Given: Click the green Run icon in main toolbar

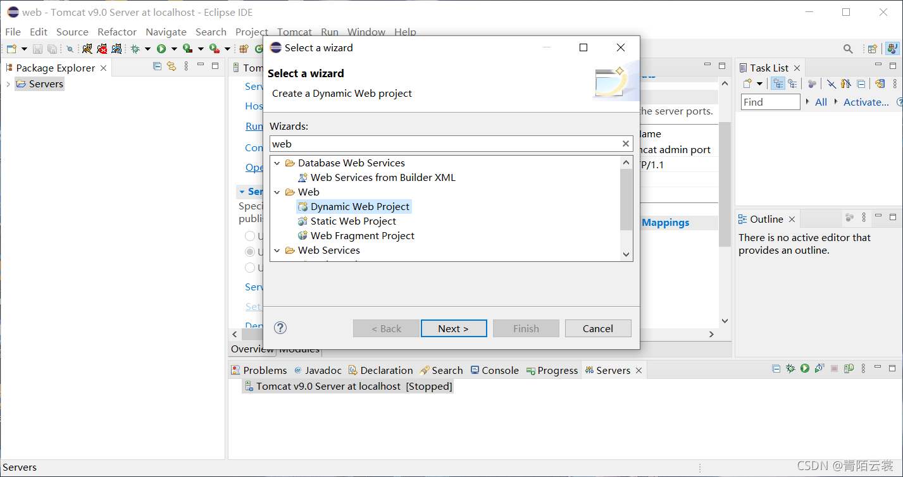Looking at the screenshot, I should point(161,49).
